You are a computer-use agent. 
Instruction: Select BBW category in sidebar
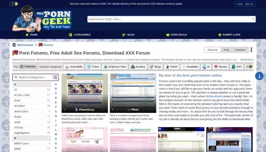(x=32, y=149)
